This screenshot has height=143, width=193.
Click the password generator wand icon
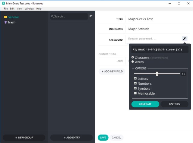point(185,39)
